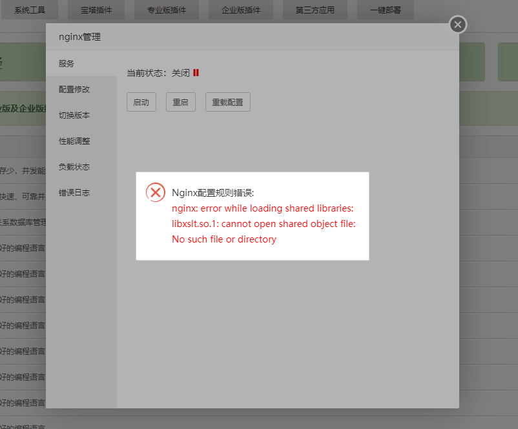Viewport: 518px width, 429px height.
Task: Open the 切换版本 sidebar tab
Action: pyautogui.click(x=81, y=115)
